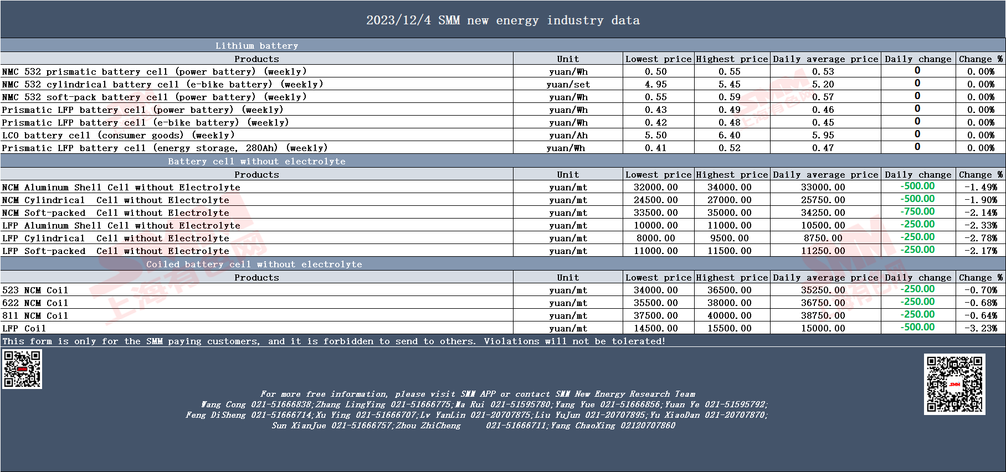Select the yuan/Ah unit cell
The height and width of the screenshot is (472, 1006).
[x=568, y=136]
